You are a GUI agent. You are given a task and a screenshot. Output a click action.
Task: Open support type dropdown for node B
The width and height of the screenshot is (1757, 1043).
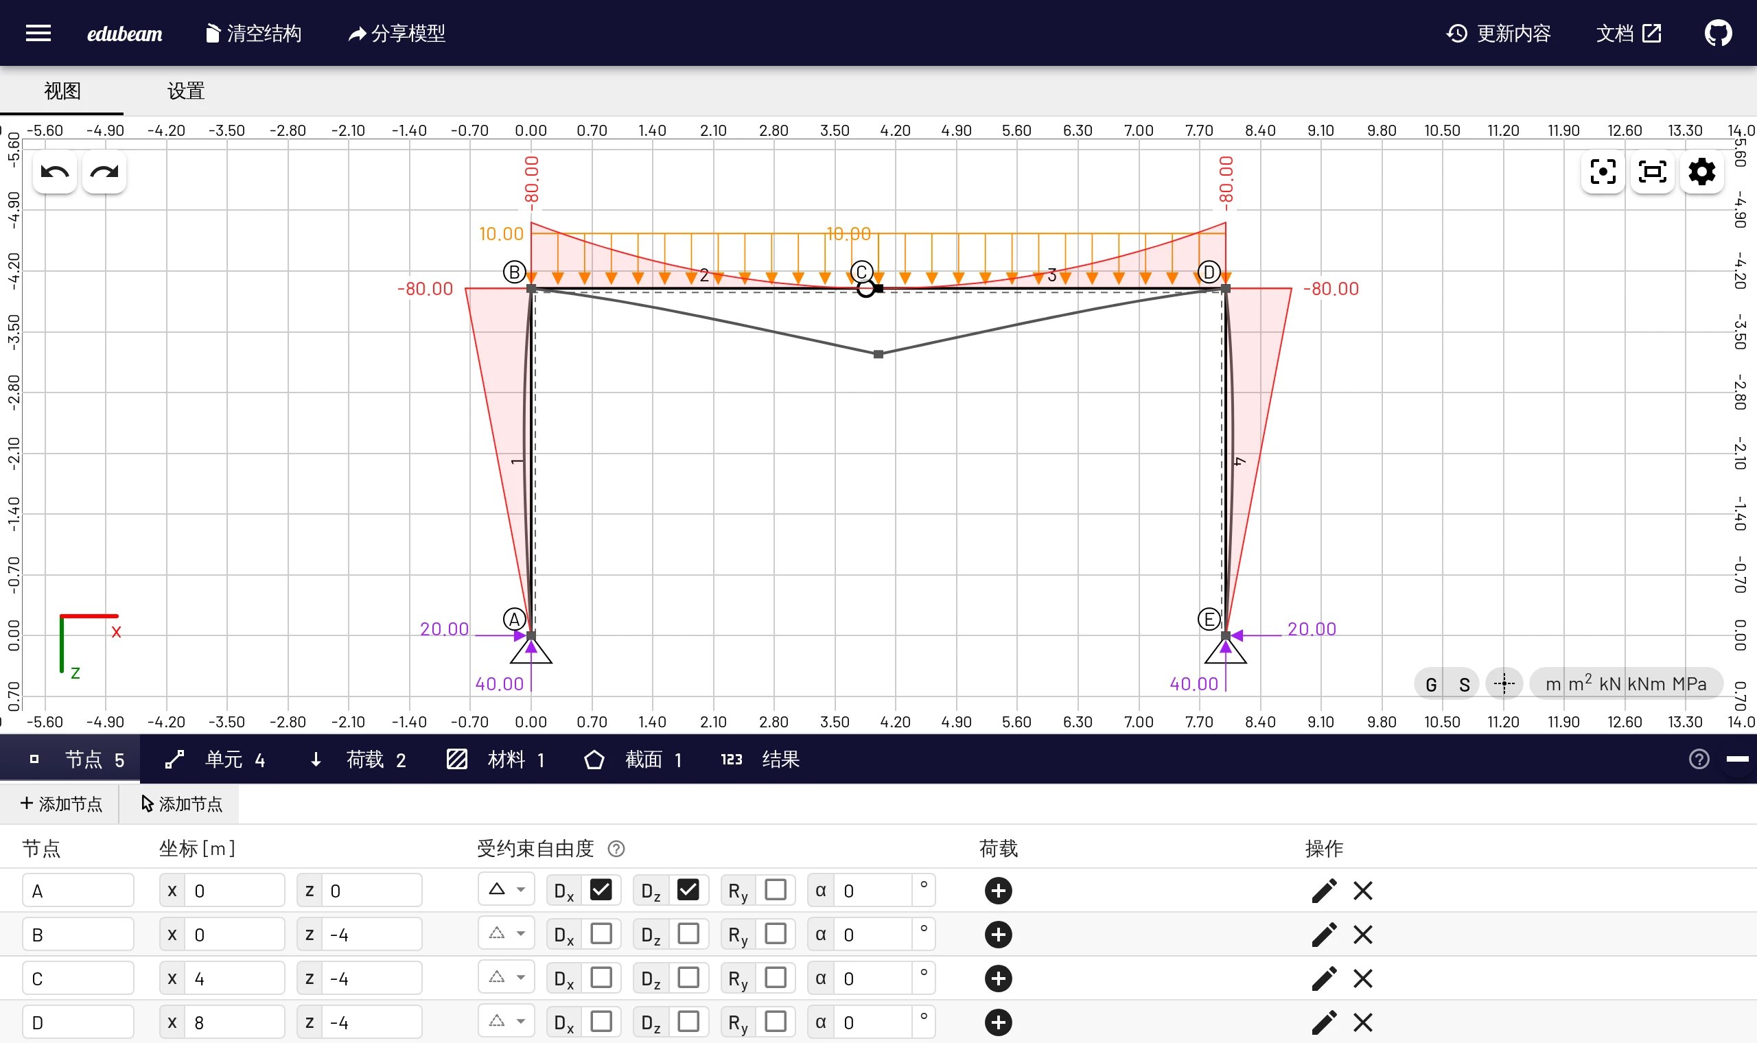point(506,934)
